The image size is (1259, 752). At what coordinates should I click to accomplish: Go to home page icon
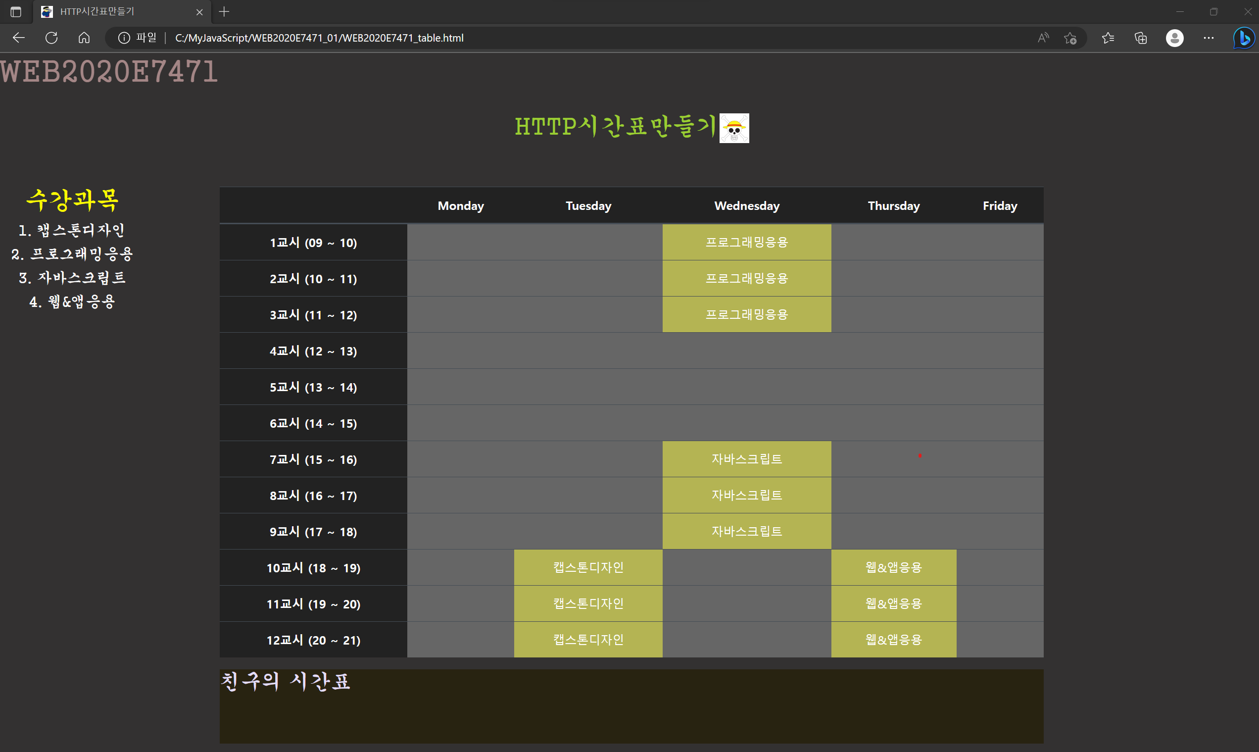[x=84, y=38]
